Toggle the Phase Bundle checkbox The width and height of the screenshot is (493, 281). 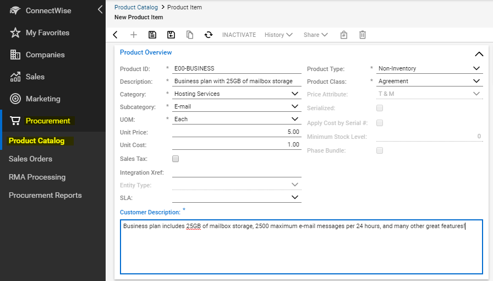[x=380, y=150]
